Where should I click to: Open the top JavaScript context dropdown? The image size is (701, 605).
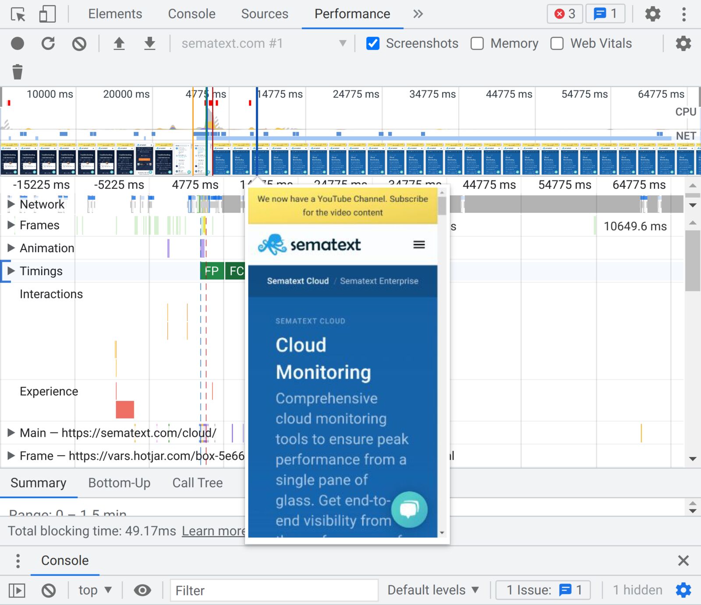coord(95,590)
